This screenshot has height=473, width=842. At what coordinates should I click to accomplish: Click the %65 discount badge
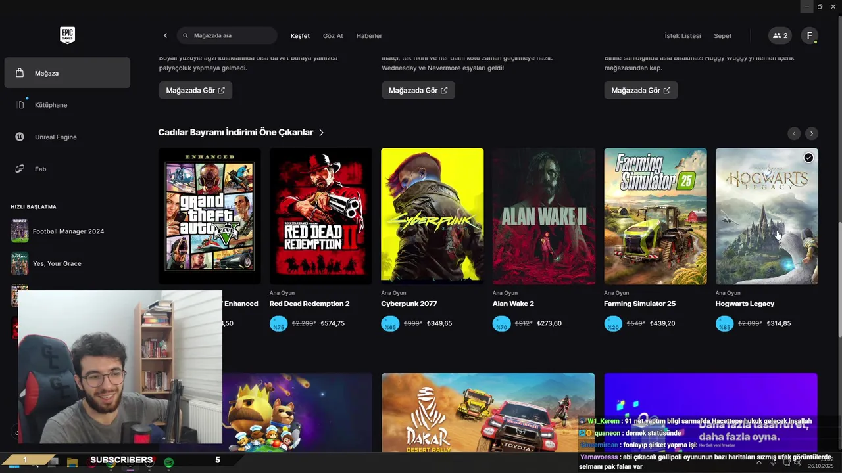click(x=390, y=323)
